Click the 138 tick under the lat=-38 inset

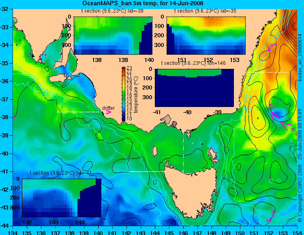(97, 60)
